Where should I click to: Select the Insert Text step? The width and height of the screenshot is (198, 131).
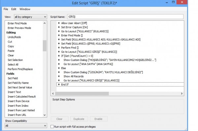tap(15, 92)
